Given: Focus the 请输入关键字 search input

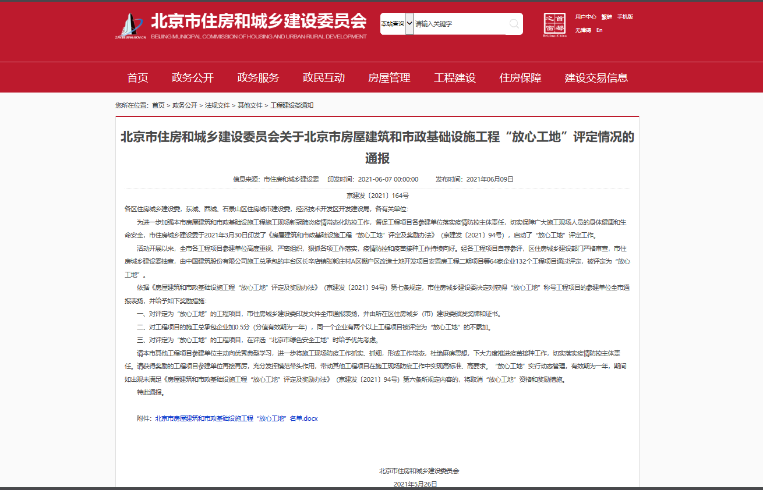Looking at the screenshot, I should (460, 24).
